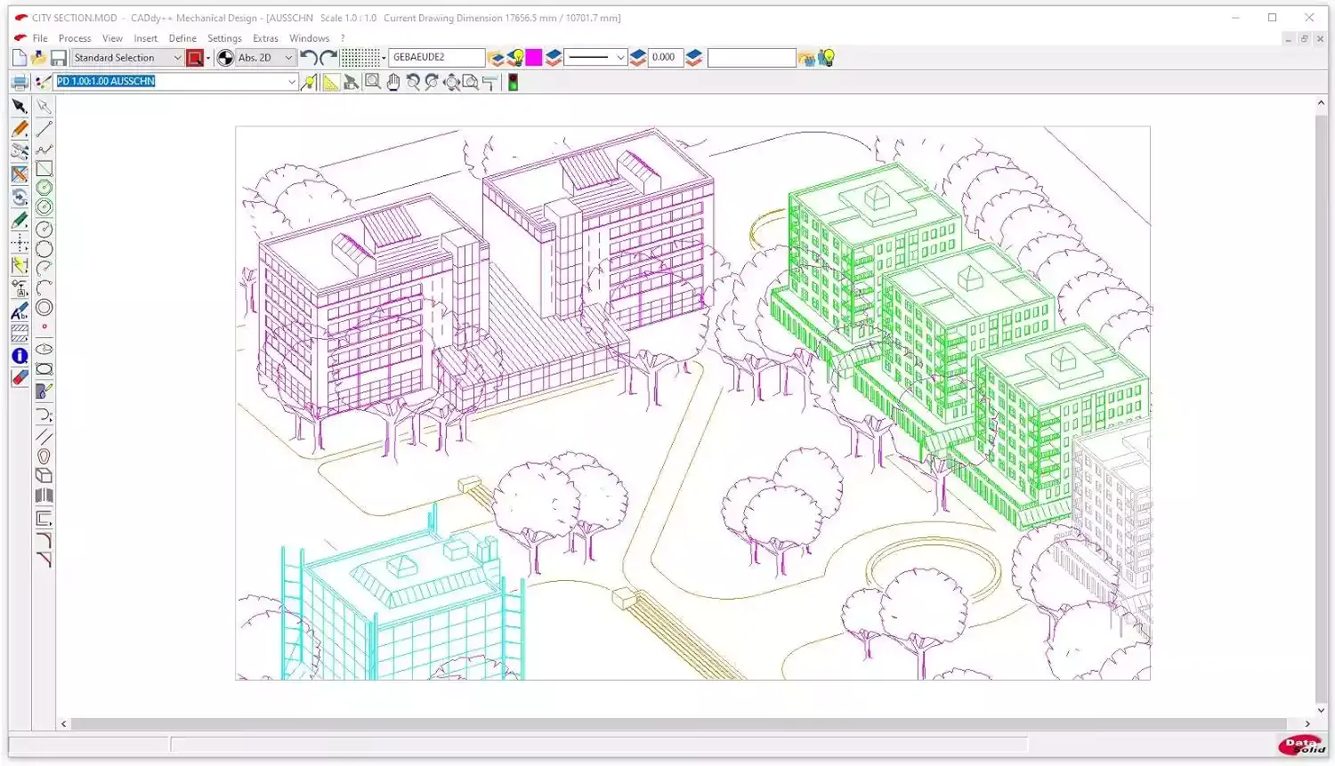Choose the rectangle drawing tool
This screenshot has height=766, width=1335.
[44, 169]
